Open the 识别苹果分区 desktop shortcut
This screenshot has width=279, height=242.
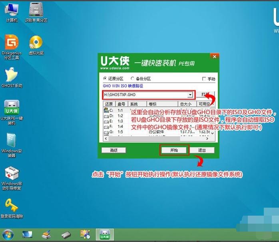point(36,11)
